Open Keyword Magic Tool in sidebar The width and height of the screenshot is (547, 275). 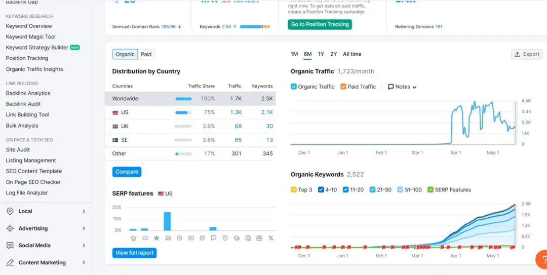[x=31, y=36]
